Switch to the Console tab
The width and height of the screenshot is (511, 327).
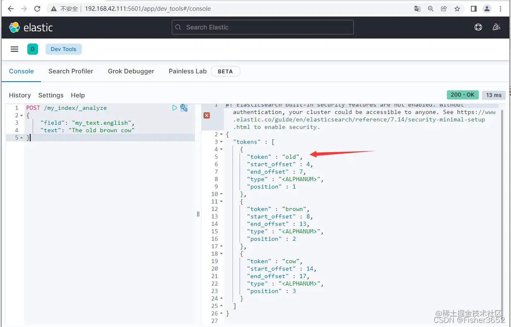[x=22, y=71]
